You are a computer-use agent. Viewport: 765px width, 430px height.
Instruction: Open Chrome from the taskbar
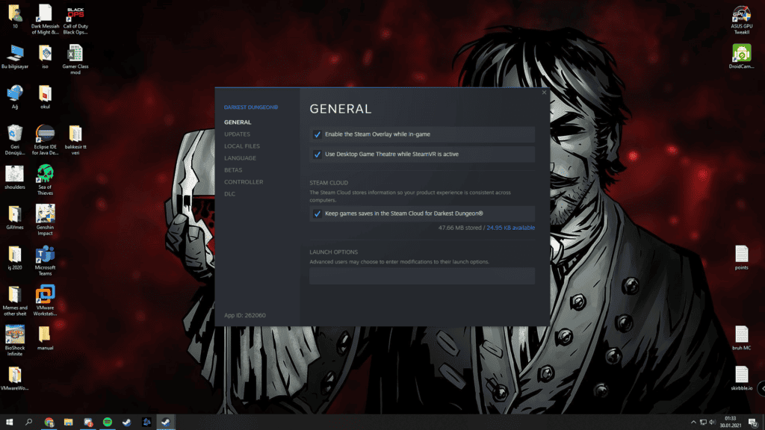tap(49, 423)
